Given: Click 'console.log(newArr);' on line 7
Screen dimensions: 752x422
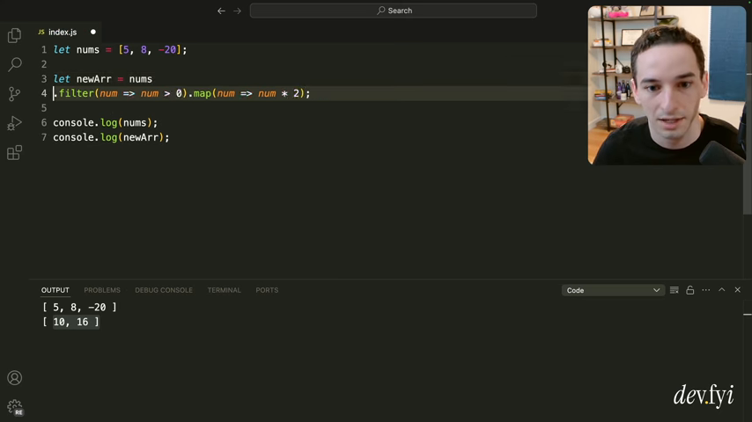Looking at the screenshot, I should point(111,137).
